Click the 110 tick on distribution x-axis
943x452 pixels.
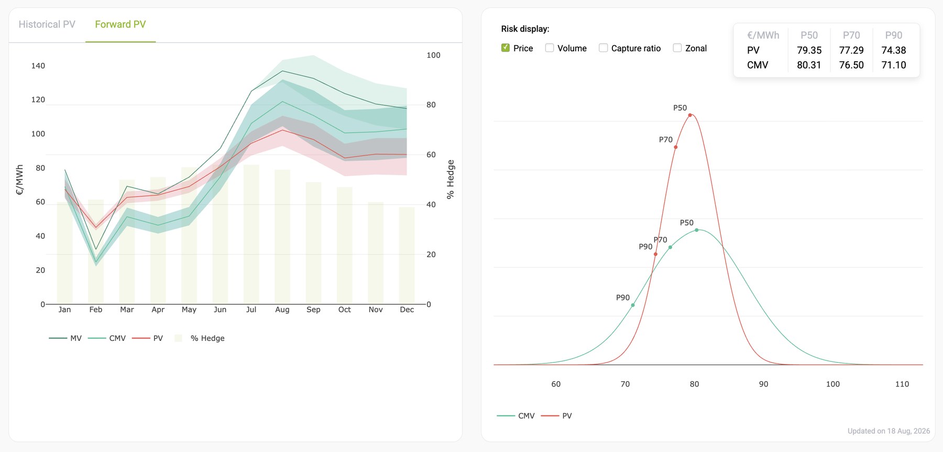902,384
